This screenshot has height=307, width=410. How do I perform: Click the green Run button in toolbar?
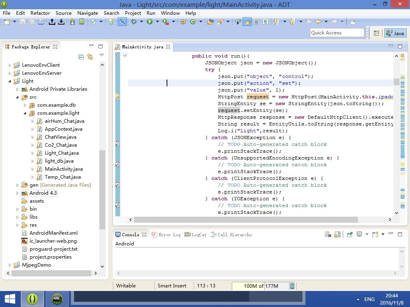[149, 22]
